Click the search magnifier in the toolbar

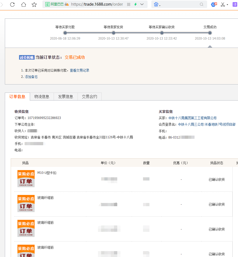pyautogui.click(x=201, y=5)
